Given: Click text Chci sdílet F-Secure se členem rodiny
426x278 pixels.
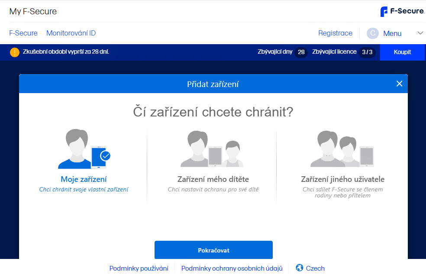Looking at the screenshot, I should [342, 192].
